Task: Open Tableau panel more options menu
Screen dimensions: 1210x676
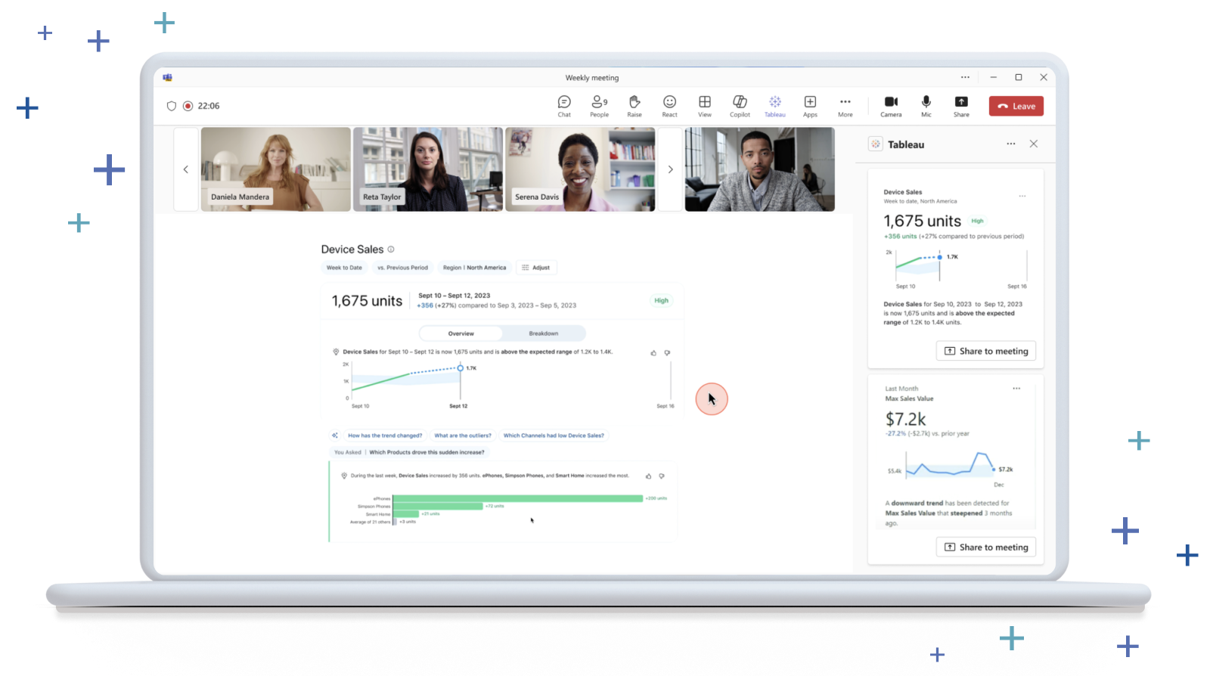Action: pos(1010,144)
